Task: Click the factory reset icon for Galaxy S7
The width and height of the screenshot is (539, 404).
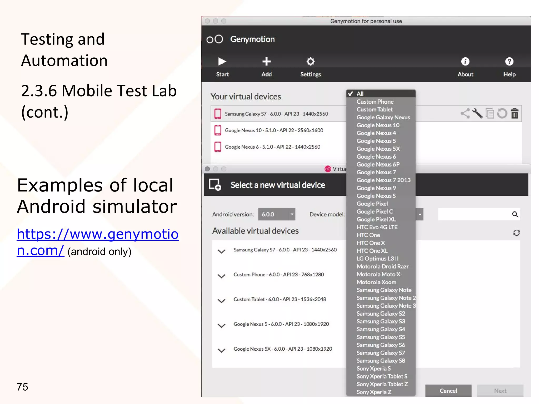Action: pyautogui.click(x=502, y=113)
